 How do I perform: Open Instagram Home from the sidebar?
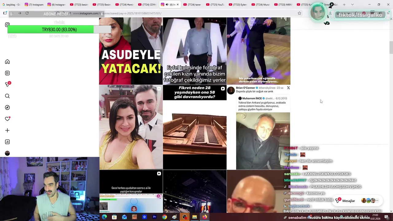click(x=7, y=62)
